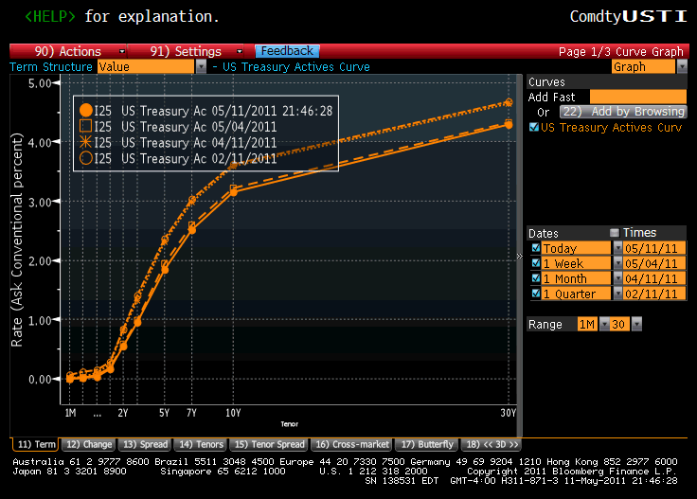Click the Add Fast input field
The image size is (697, 499).
[x=638, y=97]
